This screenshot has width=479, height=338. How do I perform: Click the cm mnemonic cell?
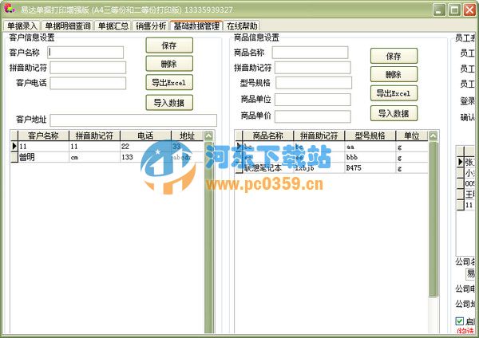pyautogui.click(x=95, y=157)
